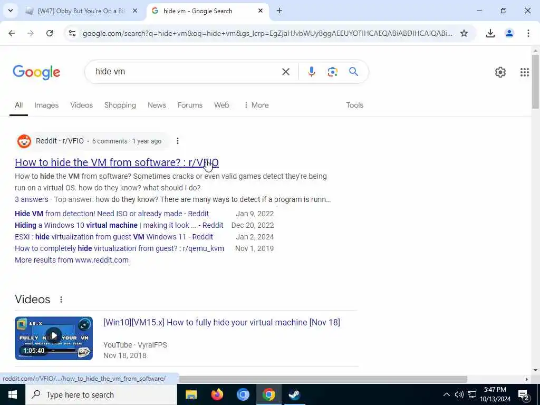This screenshot has height=405, width=540.
Task: Open How to hide the VM from software link
Action: [x=117, y=162]
